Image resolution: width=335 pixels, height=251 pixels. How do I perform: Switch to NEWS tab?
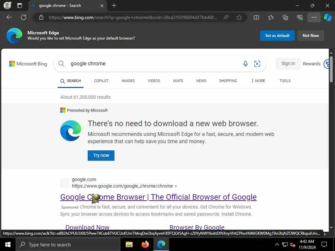(x=201, y=81)
